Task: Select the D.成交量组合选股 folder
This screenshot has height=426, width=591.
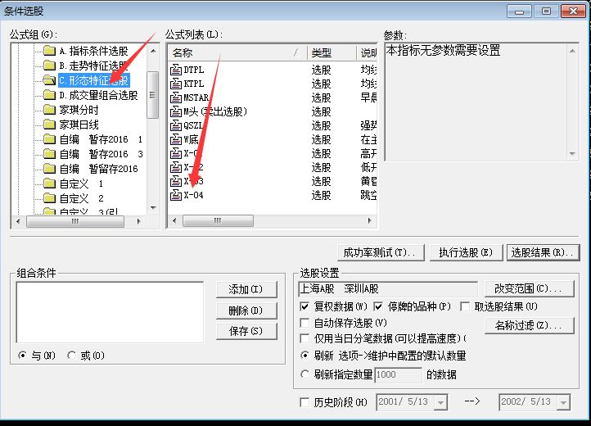Action: [97, 95]
